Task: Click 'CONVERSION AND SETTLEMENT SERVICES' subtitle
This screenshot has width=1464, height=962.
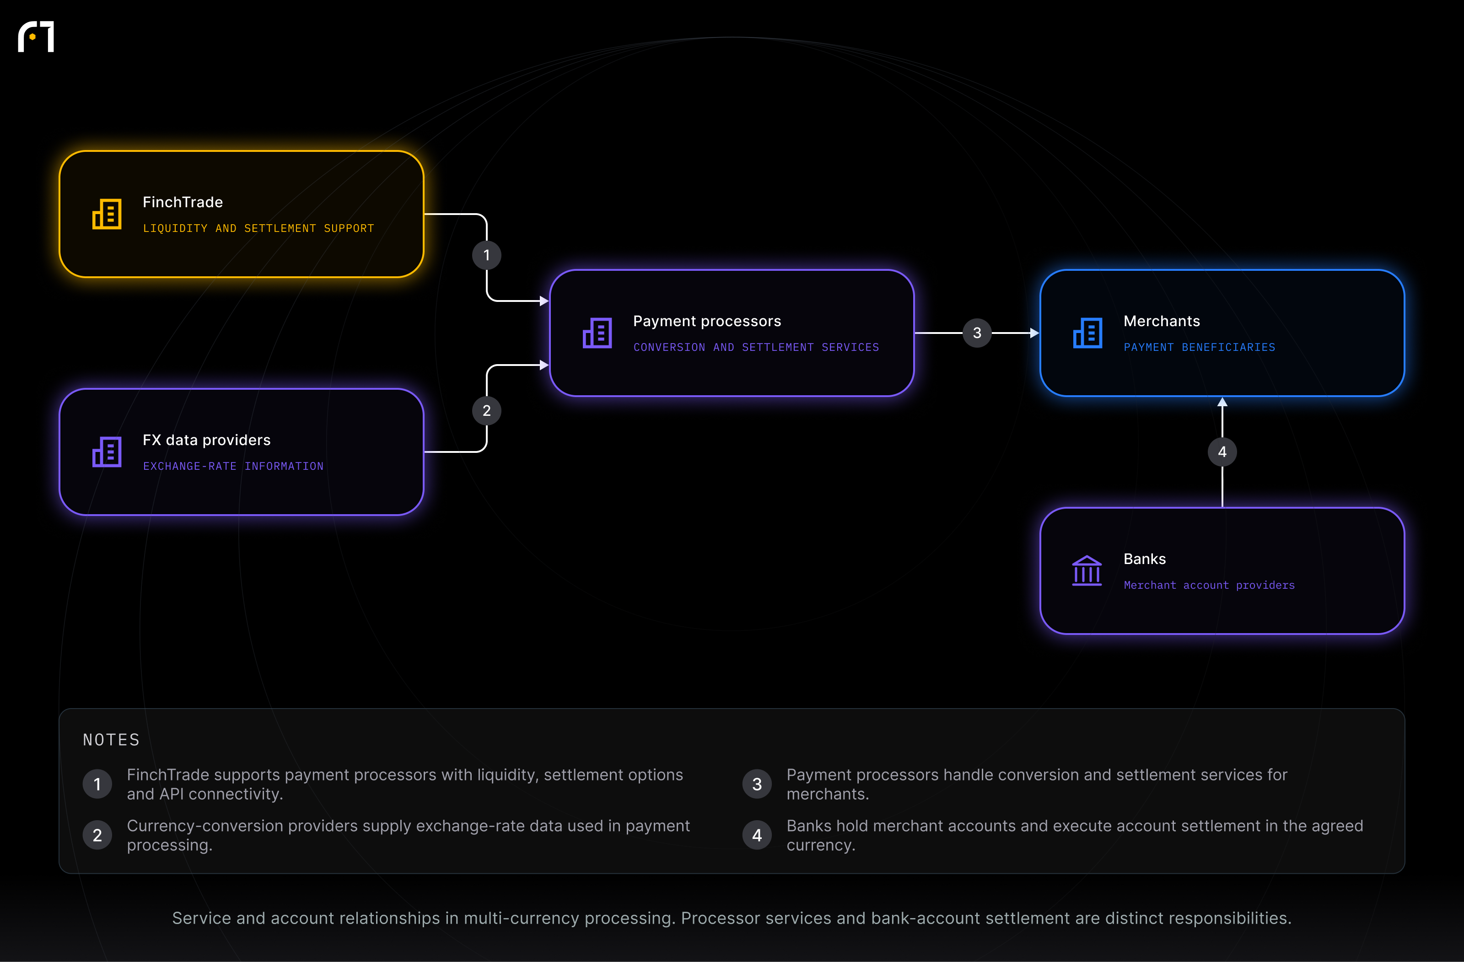Action: (756, 348)
